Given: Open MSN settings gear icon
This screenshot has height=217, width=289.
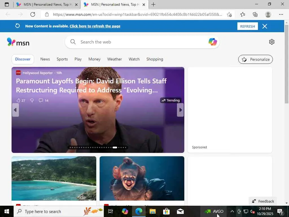Looking at the screenshot, I should pos(272,42).
